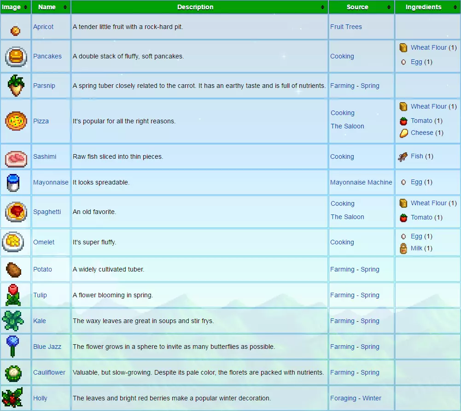Image resolution: width=461 pixels, height=411 pixels.
Task: Click Tomato icon in Spaghetti row
Action: pyautogui.click(x=403, y=218)
